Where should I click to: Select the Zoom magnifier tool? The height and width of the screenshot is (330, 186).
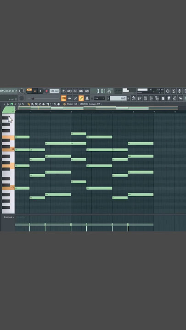(55, 104)
